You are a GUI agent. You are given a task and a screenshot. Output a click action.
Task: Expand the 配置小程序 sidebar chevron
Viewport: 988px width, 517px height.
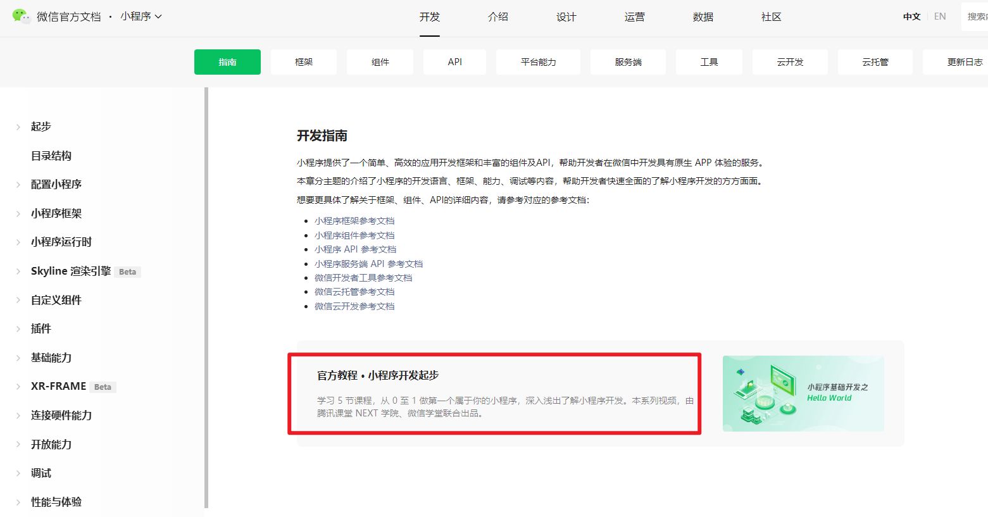point(18,185)
